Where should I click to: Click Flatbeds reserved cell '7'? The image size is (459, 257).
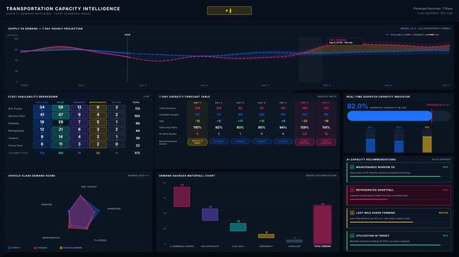79,123
